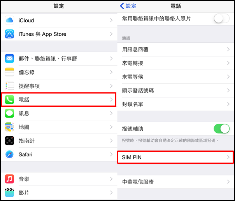Open the iTunes 與 App Store icon

tap(9, 34)
